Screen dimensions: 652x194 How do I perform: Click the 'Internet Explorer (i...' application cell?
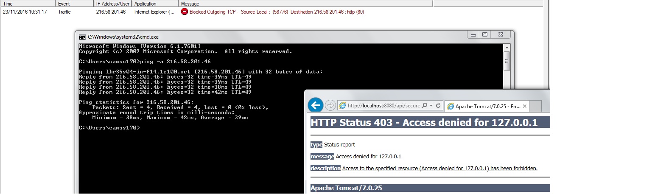[154, 12]
